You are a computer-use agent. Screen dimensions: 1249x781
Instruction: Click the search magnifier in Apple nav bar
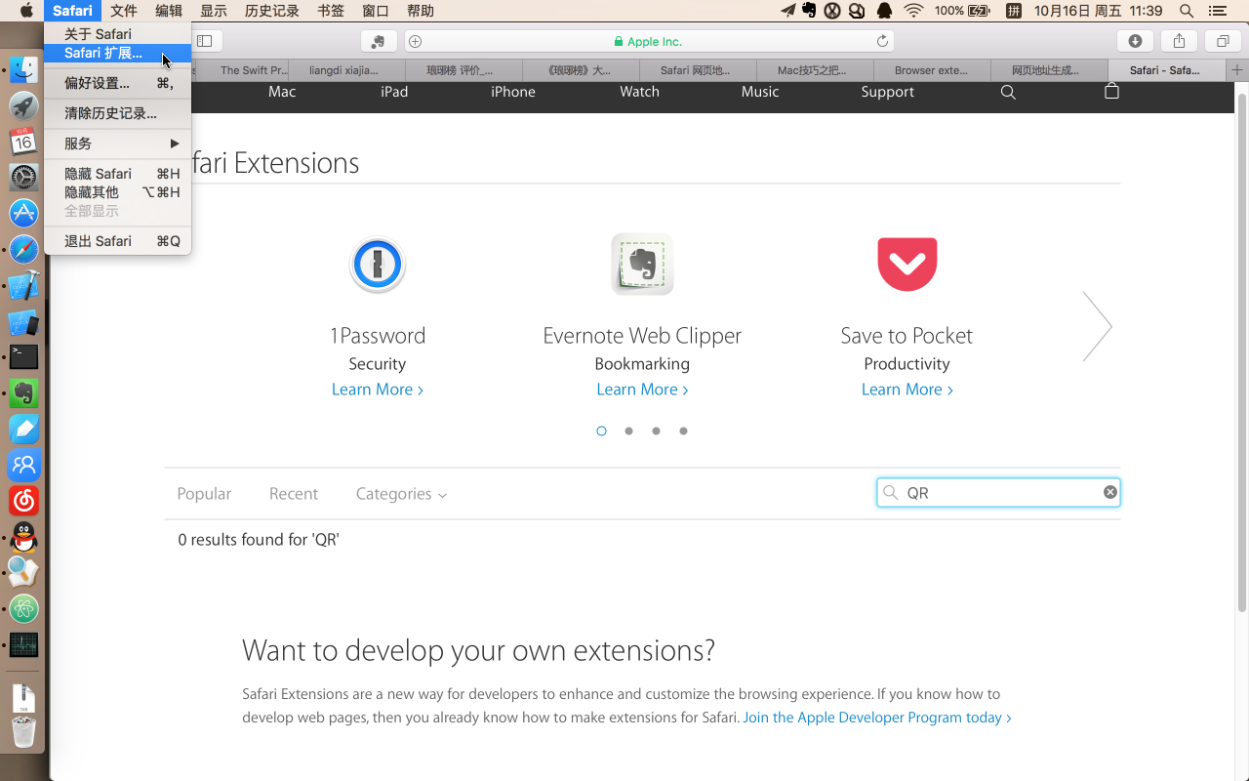[1008, 92]
